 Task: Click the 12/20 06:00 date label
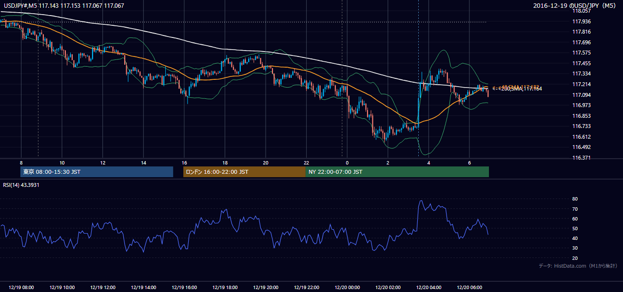point(469,288)
